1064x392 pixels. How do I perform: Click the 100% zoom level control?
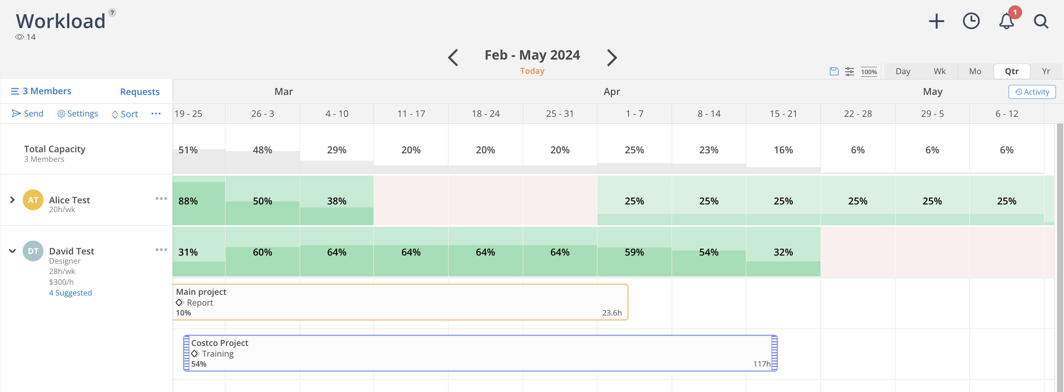(x=869, y=71)
